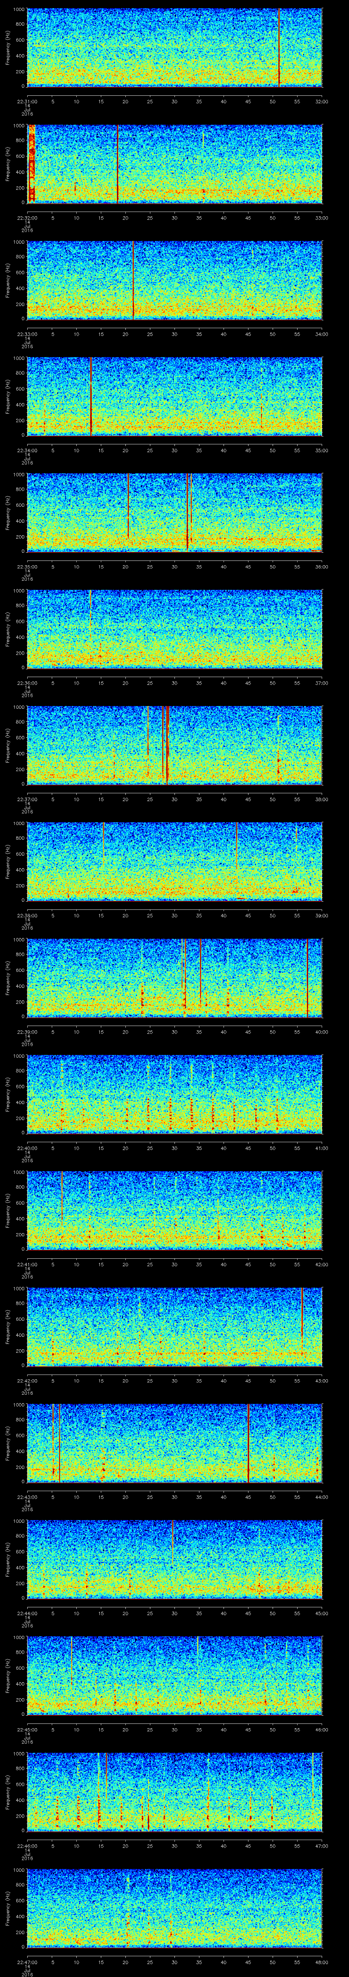Select the 43:00 end time label

321,1380
